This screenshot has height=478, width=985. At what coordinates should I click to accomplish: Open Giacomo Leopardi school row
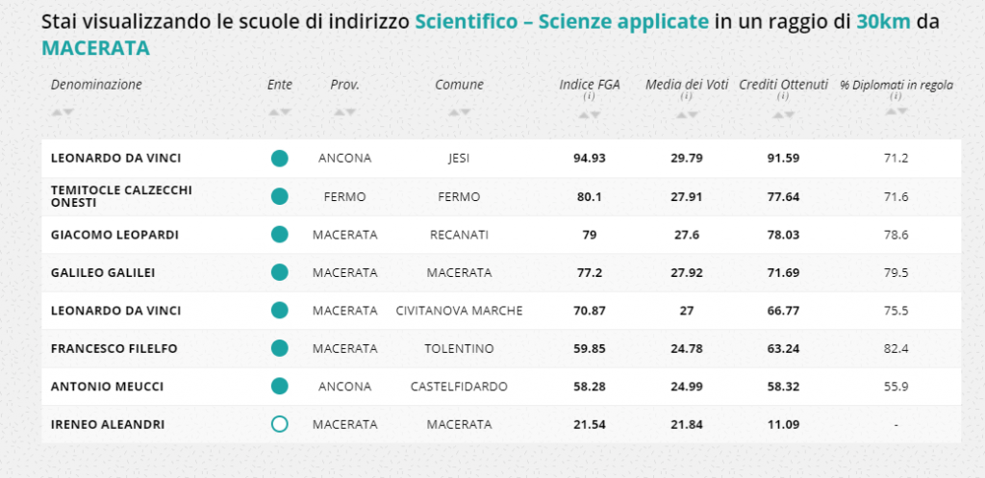pos(500,235)
